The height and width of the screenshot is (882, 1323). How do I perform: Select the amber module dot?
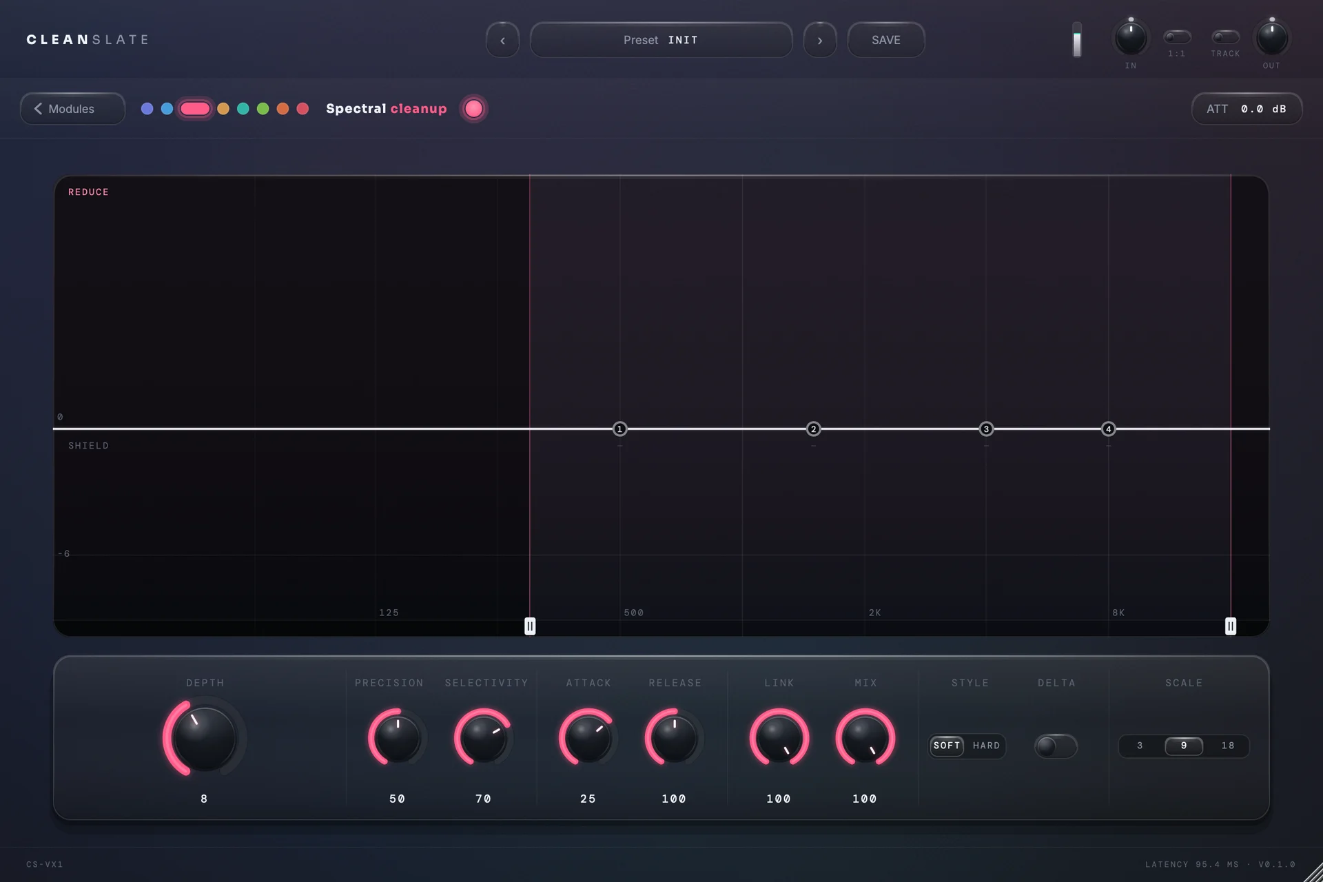pyautogui.click(x=223, y=109)
